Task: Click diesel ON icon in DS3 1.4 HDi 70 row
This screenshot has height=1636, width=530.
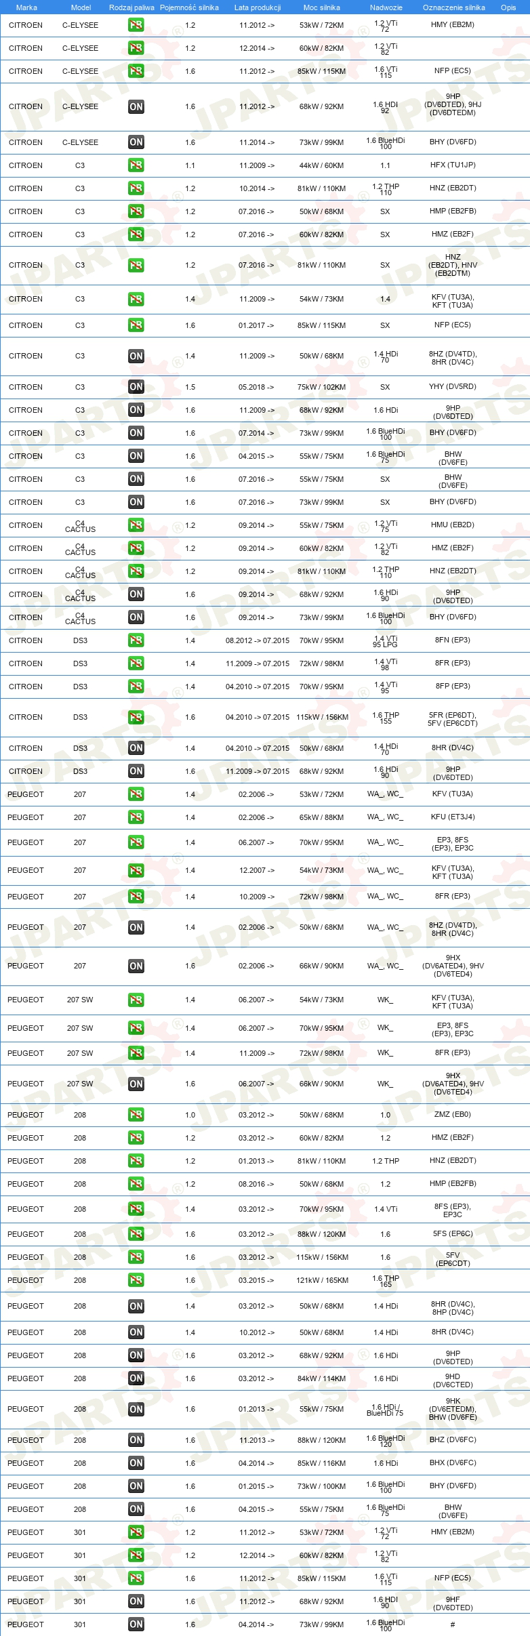Action: (136, 748)
